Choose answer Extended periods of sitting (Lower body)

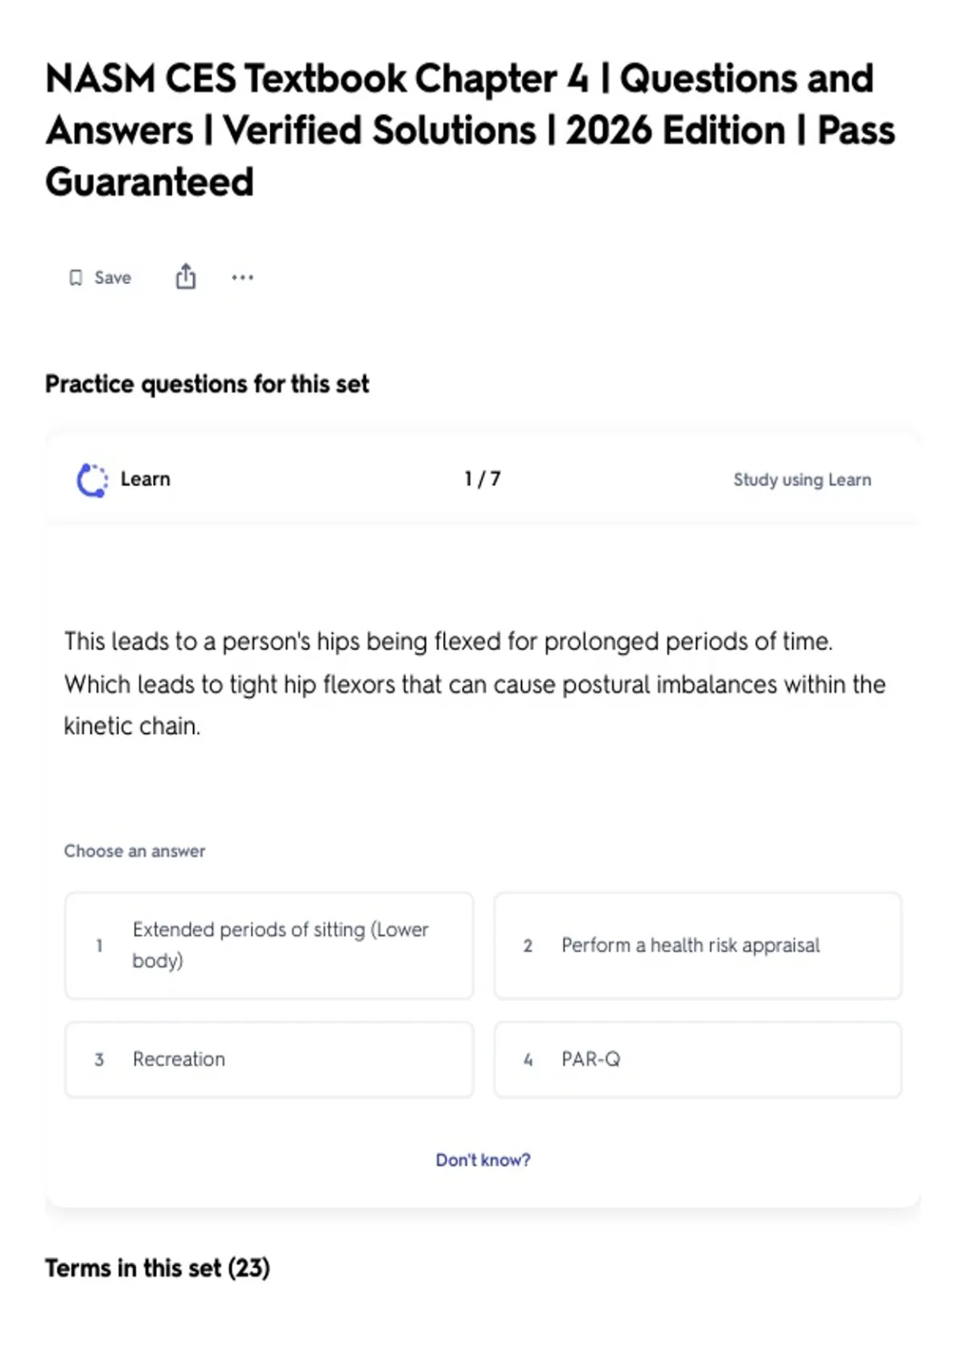click(269, 946)
